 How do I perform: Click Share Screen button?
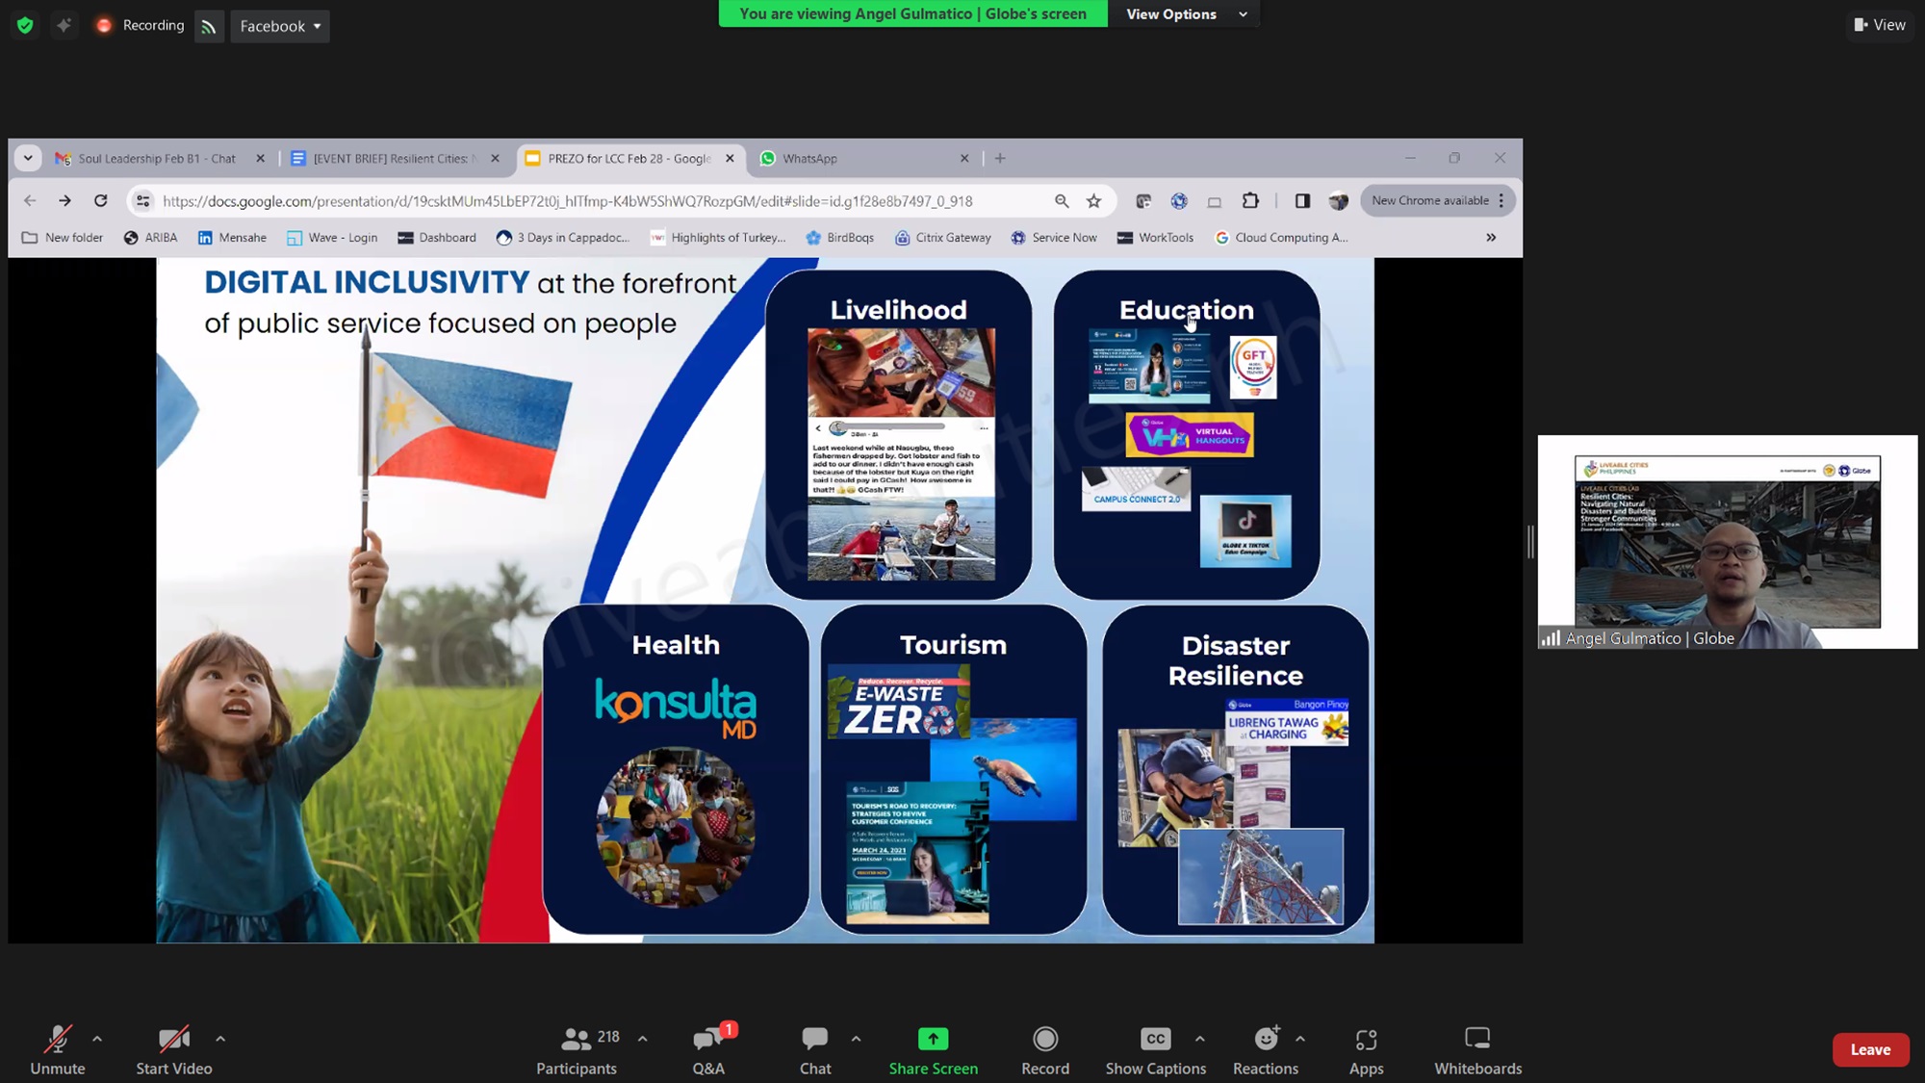click(x=934, y=1050)
